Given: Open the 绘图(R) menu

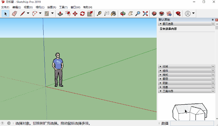Looking at the screenshot, I should [x=52, y=7].
